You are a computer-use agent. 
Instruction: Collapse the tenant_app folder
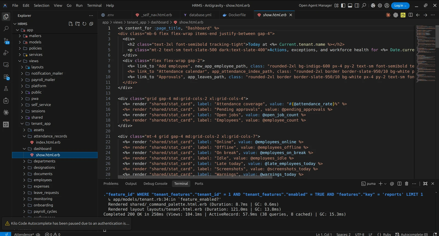pyautogui.click(x=55, y=124)
